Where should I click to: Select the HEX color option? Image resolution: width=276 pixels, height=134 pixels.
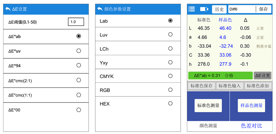[170, 103]
